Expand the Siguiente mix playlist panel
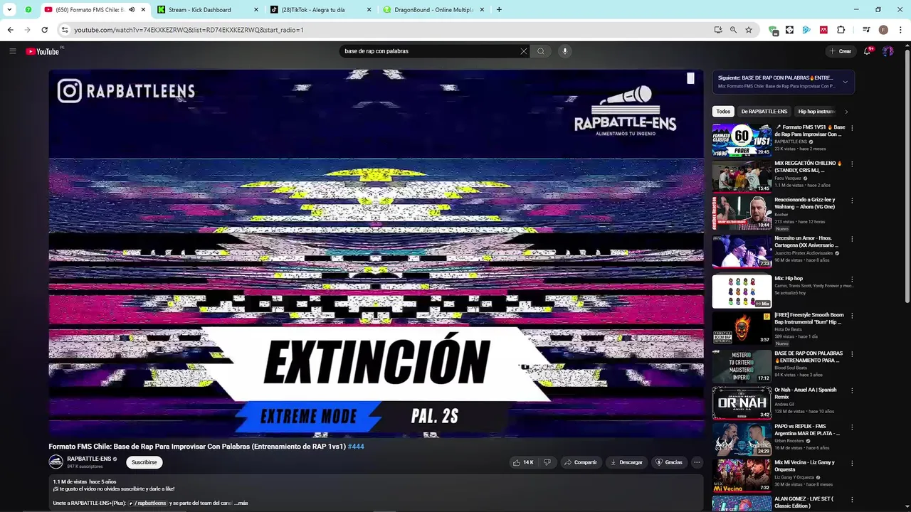911x512 pixels. pos(845,82)
